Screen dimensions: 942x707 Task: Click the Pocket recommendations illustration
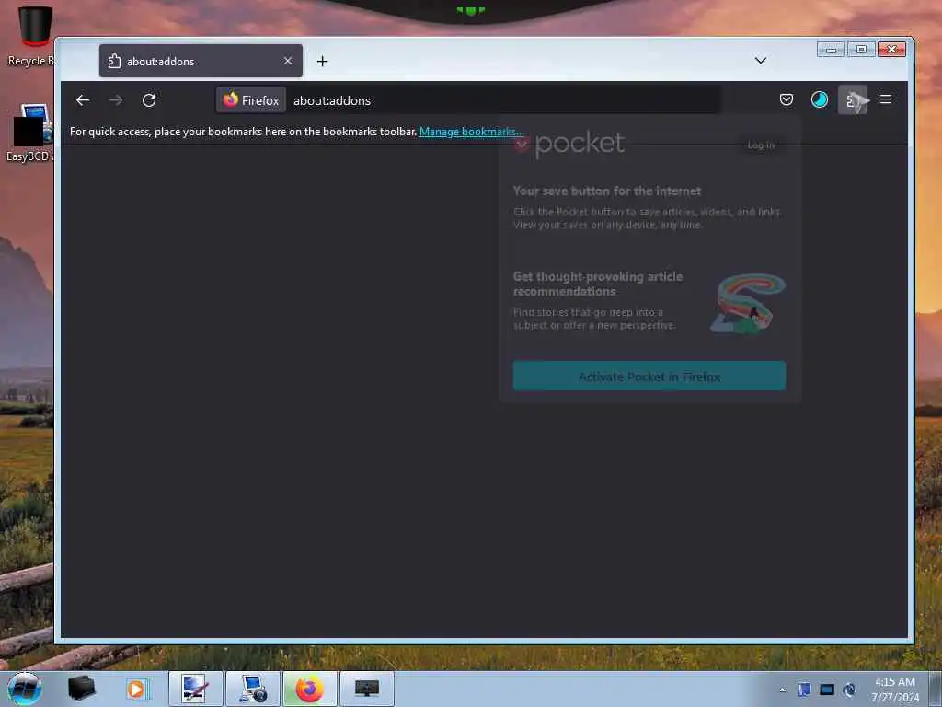(x=748, y=303)
